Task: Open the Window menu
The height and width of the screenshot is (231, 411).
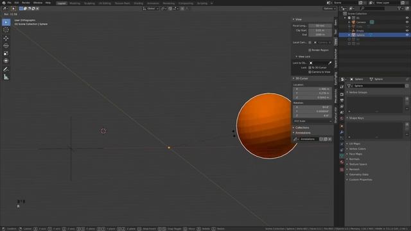Action: pos(38,3)
